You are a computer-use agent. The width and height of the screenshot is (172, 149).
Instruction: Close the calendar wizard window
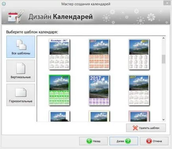(x=167, y=3)
